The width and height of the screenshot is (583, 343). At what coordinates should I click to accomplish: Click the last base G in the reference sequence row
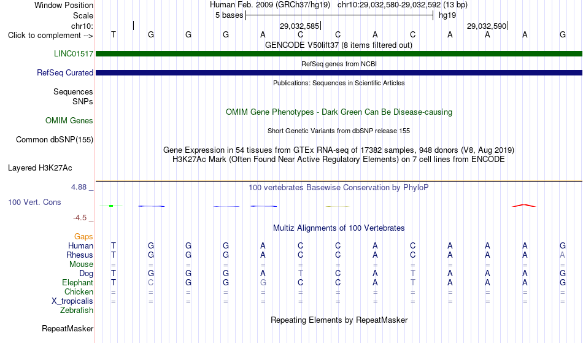coord(563,34)
